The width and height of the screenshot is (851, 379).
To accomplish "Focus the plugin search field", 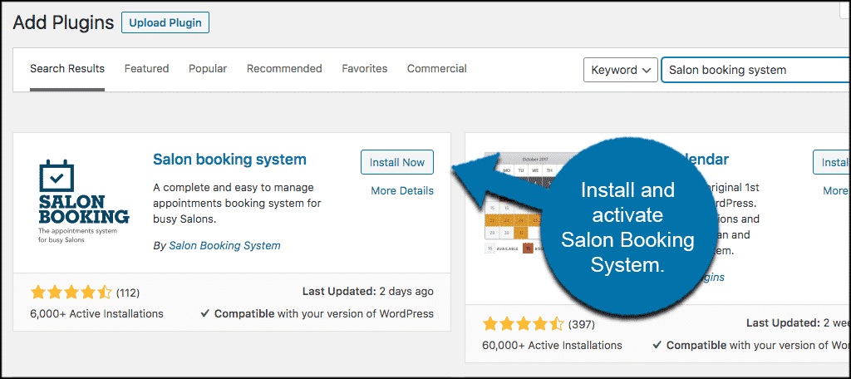I will point(755,70).
